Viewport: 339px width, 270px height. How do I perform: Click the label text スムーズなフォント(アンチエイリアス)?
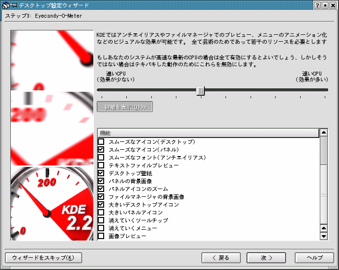coord(157,158)
